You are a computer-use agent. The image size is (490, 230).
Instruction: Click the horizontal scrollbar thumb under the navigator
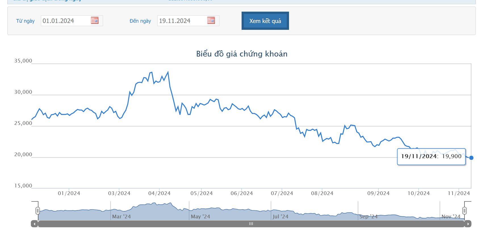pos(251,224)
